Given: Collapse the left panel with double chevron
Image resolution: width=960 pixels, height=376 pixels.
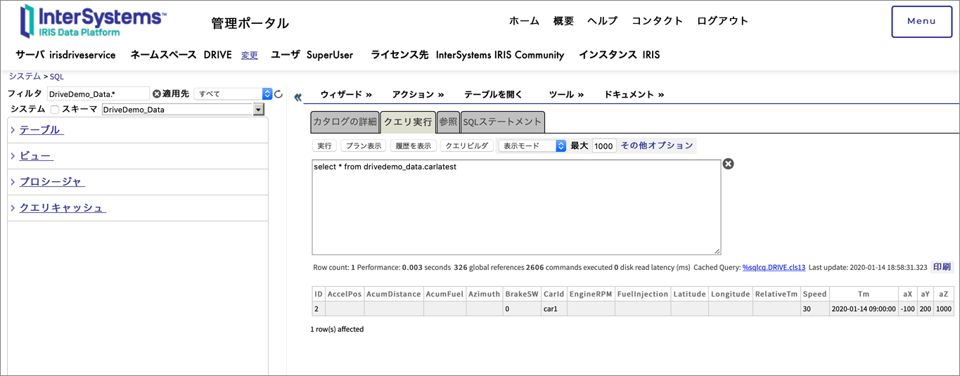Looking at the screenshot, I should (x=298, y=98).
